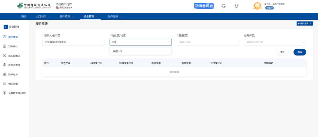Expand the 发件人省市区 dropdown
The width and height of the screenshot is (318, 137).
73,42
